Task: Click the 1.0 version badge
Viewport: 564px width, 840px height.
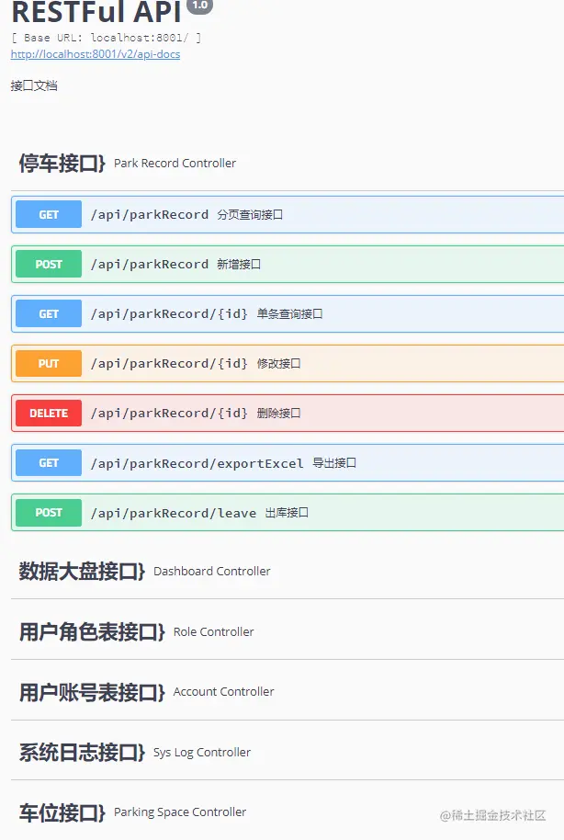Action: point(199,6)
